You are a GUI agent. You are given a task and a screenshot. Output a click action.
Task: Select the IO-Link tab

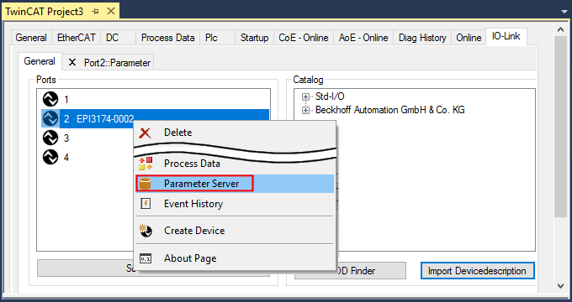506,36
